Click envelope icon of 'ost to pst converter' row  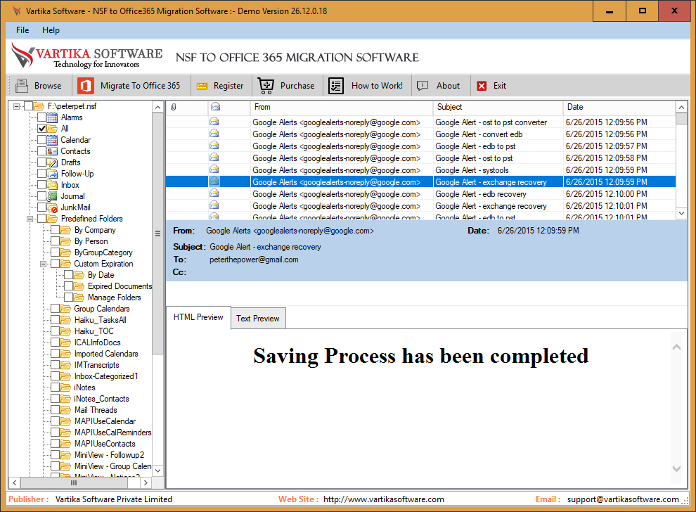coord(214,122)
